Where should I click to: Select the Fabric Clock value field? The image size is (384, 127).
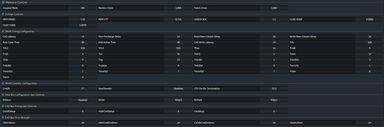(274, 8)
